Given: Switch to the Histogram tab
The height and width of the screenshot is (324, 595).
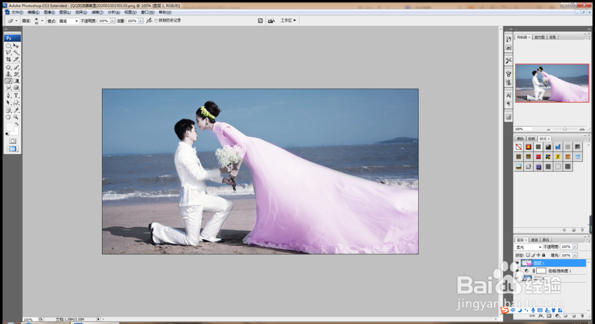Looking at the screenshot, I should pos(539,37).
